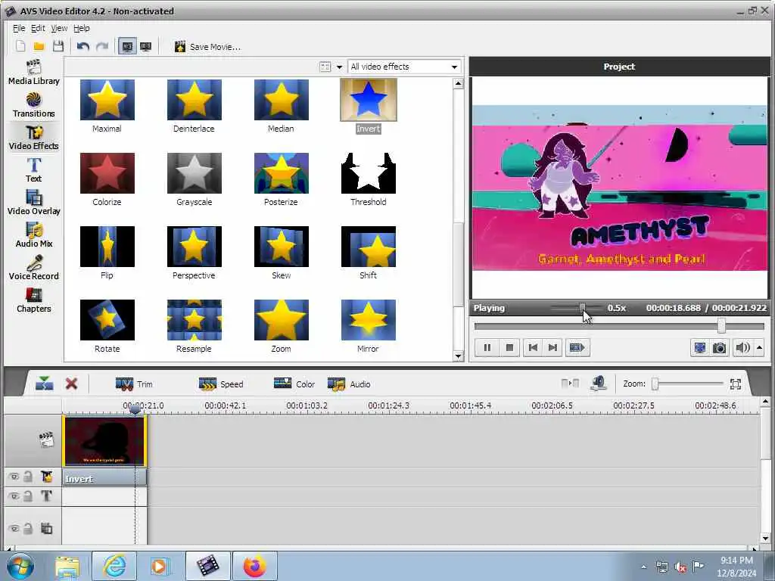Select the Skew effect

click(x=282, y=247)
